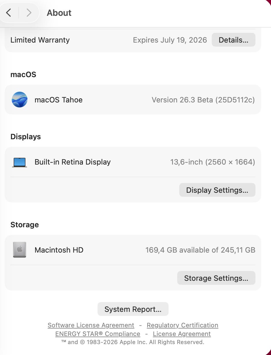271x355 pixels.
Task: Open Storage Settings
Action: 216,278
